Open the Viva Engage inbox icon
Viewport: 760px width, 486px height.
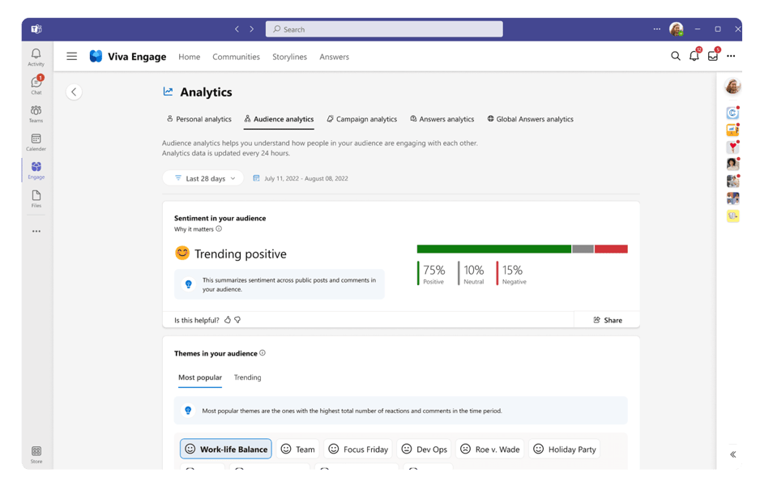tap(713, 56)
